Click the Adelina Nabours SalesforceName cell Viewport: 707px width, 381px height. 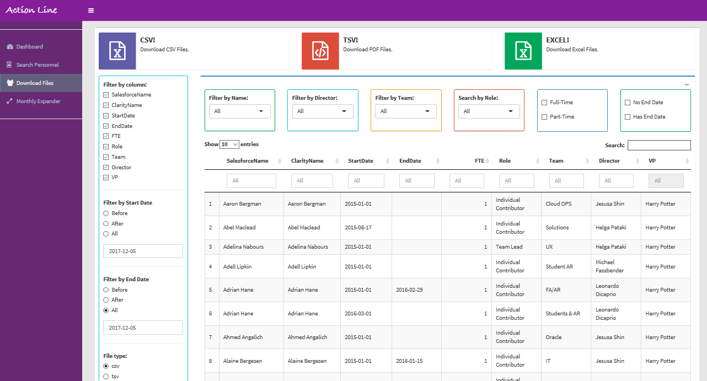tap(251, 247)
